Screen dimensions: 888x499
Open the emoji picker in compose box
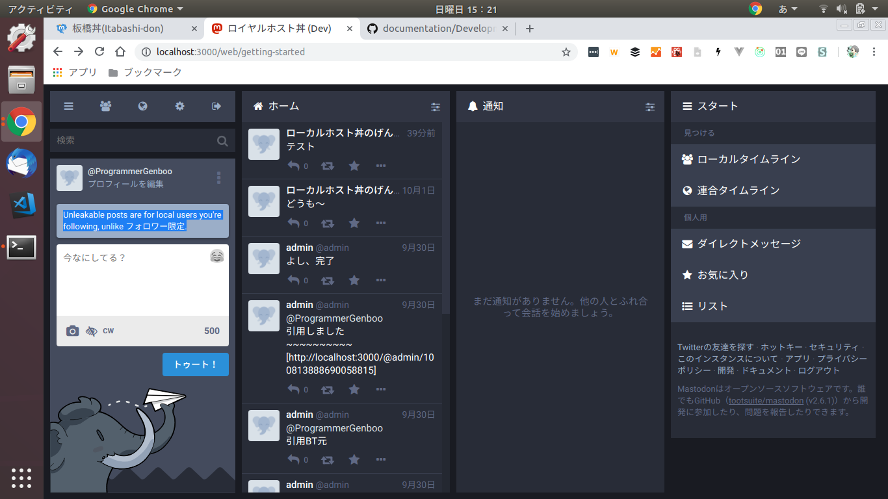217,257
